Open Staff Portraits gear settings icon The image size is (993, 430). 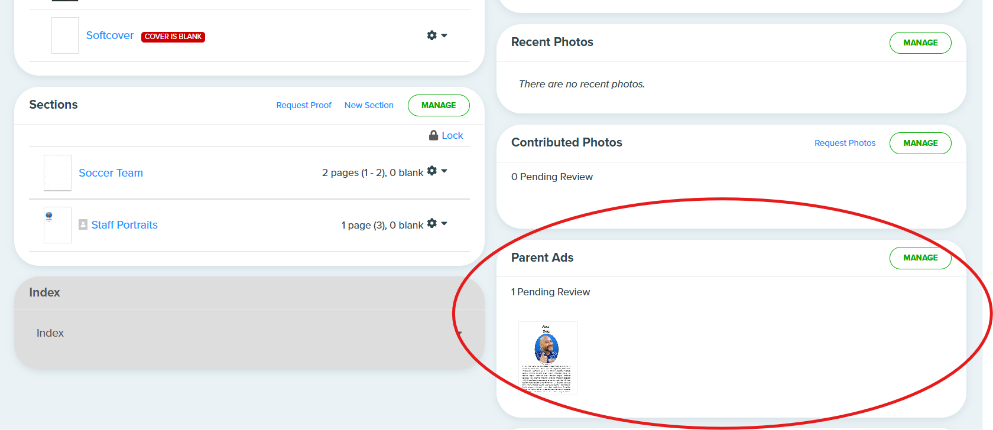tap(432, 223)
